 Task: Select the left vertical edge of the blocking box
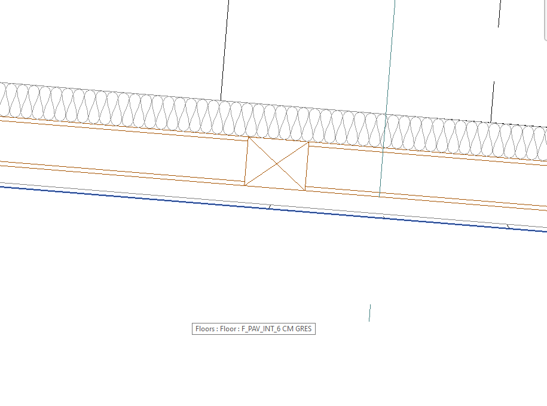pyautogui.click(x=246, y=161)
